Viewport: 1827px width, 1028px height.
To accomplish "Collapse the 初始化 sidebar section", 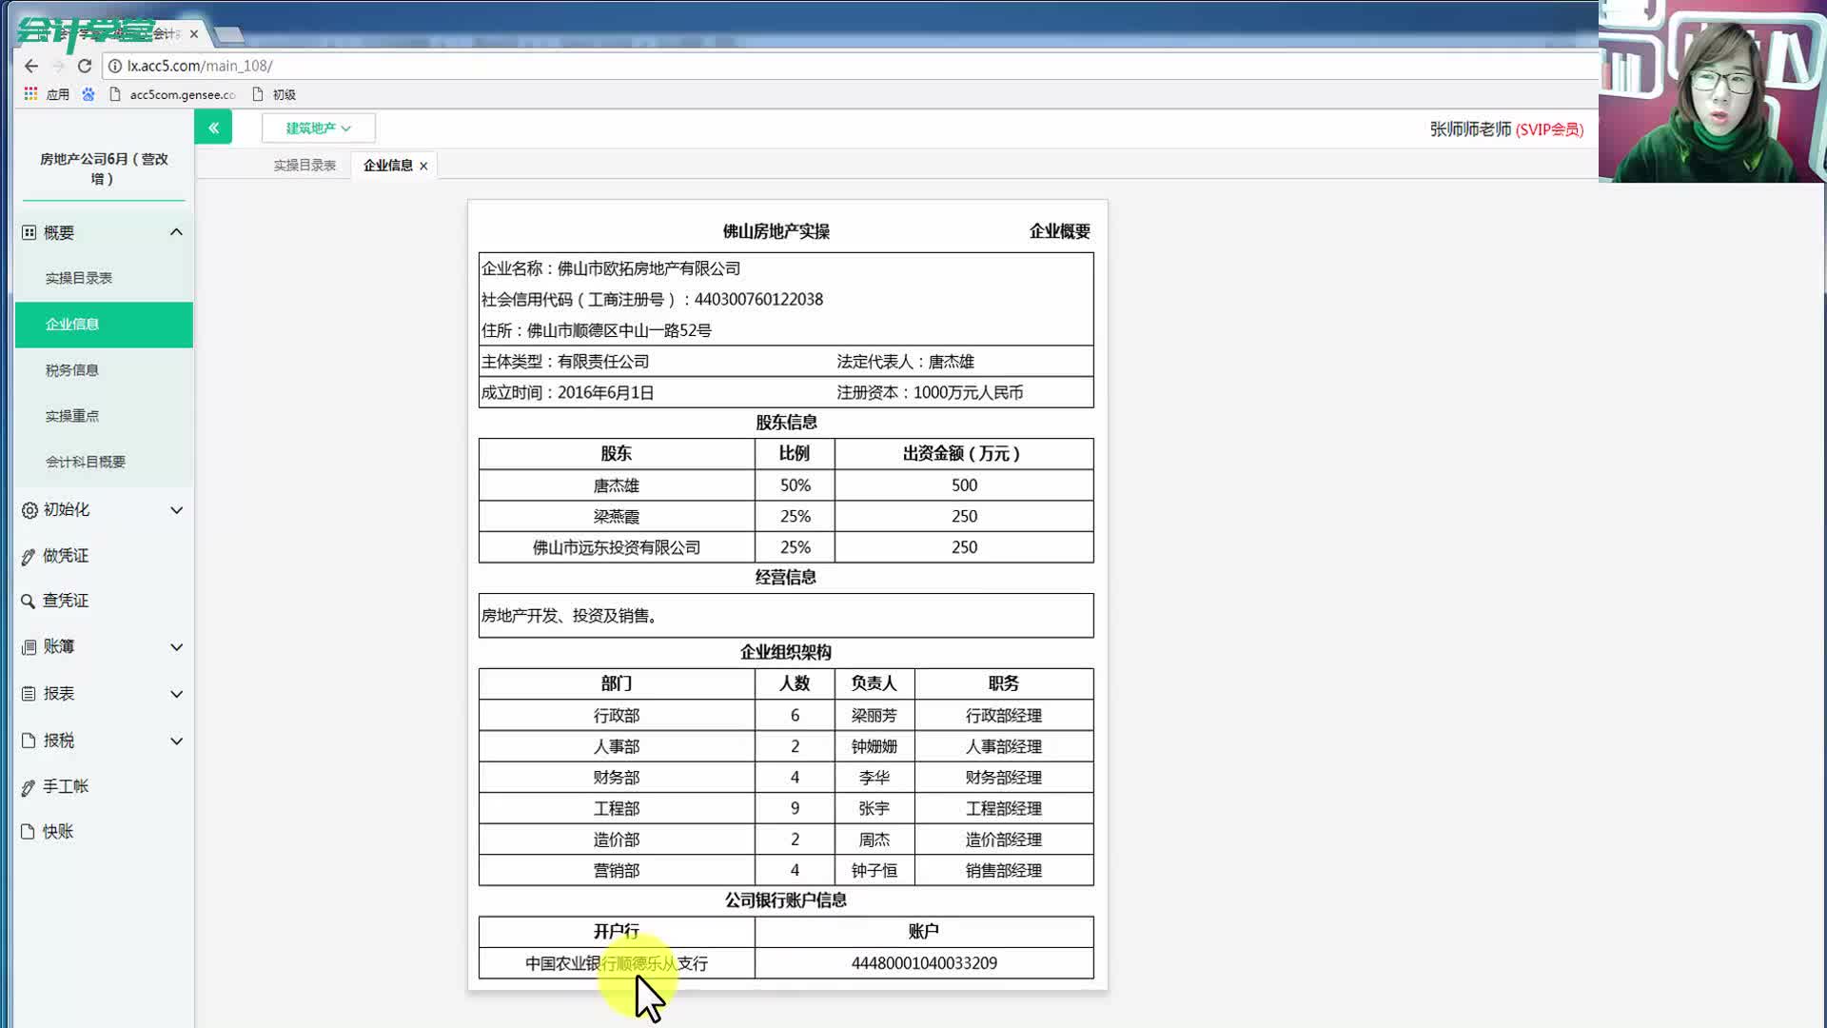I will [x=176, y=509].
